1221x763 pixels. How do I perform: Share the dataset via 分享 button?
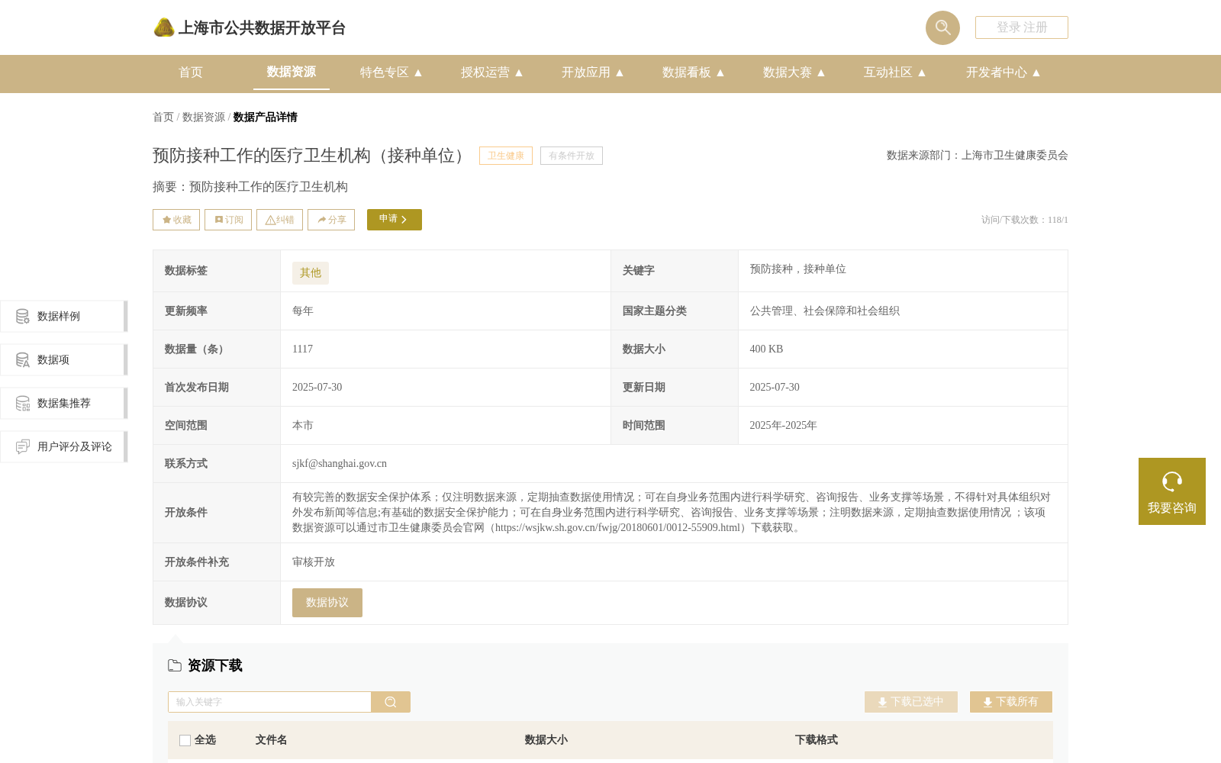click(x=331, y=220)
